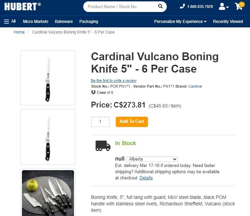Screen dimensions: 250x216
Task: Click the delivery truck icon
Action: 103,146
